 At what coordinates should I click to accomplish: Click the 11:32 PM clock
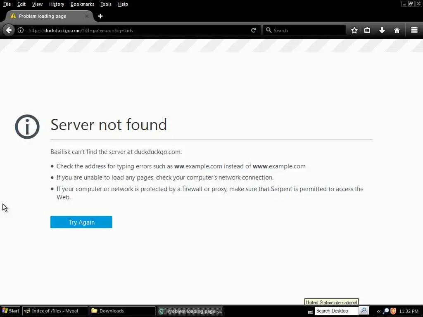(409, 311)
